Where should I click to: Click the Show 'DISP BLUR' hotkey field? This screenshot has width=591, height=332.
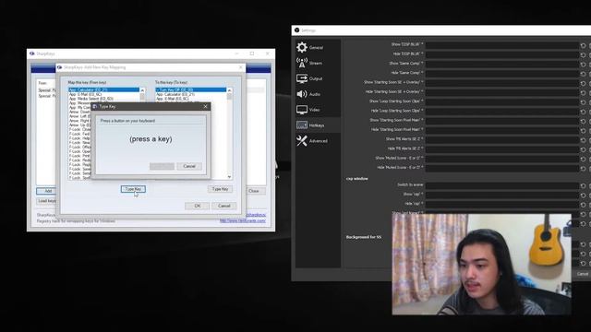point(502,45)
